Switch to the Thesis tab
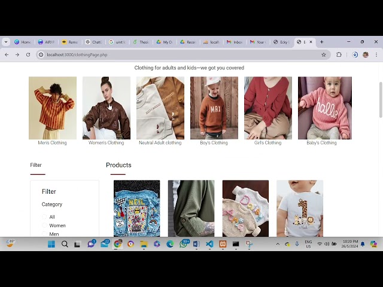This screenshot has height=287, width=383. pyautogui.click(x=141, y=42)
